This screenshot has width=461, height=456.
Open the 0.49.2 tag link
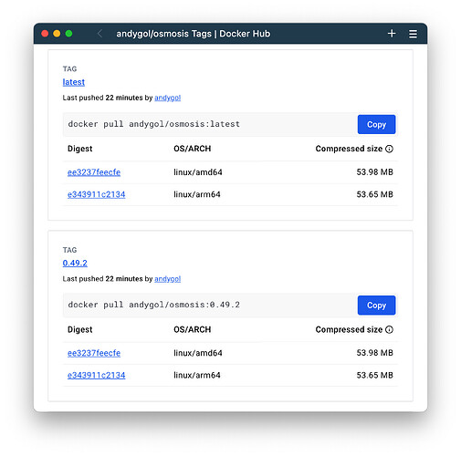pos(75,263)
